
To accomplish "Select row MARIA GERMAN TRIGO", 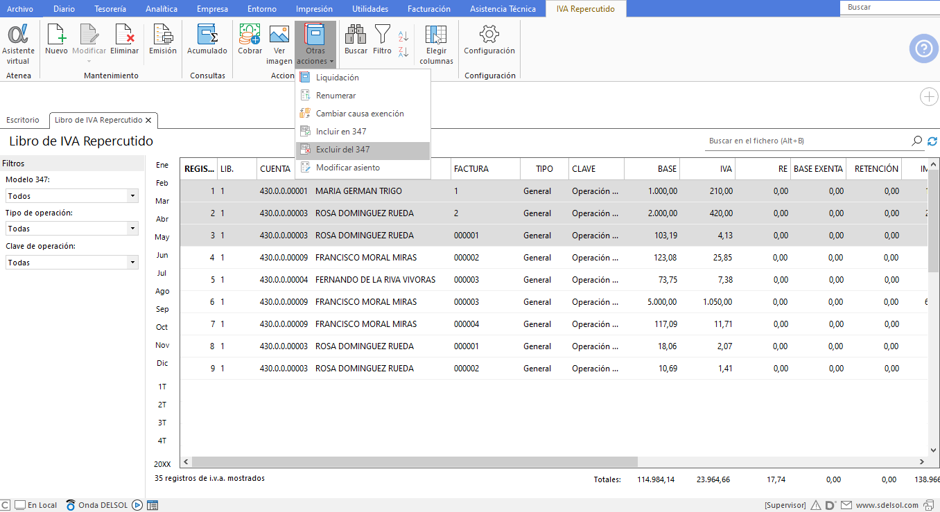I will pyautogui.click(x=554, y=191).
